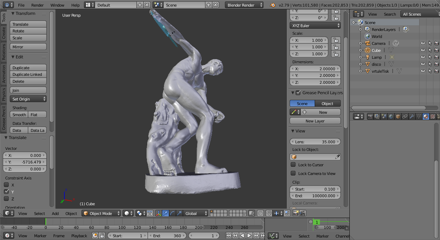The height and width of the screenshot is (240, 440).
Task: Collapse the Scene tree in outliner
Action: point(354,23)
